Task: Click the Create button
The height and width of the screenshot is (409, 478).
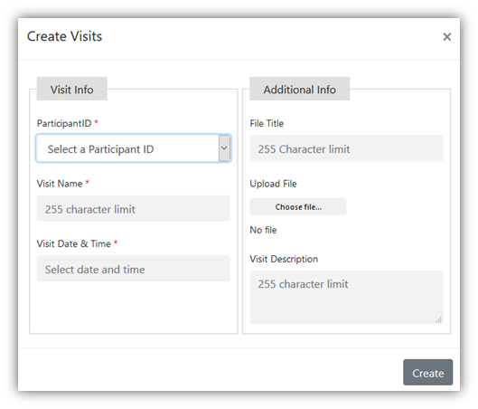Action: pyautogui.click(x=427, y=373)
